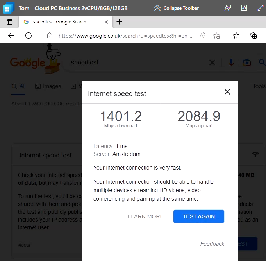This screenshot has width=266, height=261.
Task: Close the speedtes Google Search tab
Action: coord(106,22)
